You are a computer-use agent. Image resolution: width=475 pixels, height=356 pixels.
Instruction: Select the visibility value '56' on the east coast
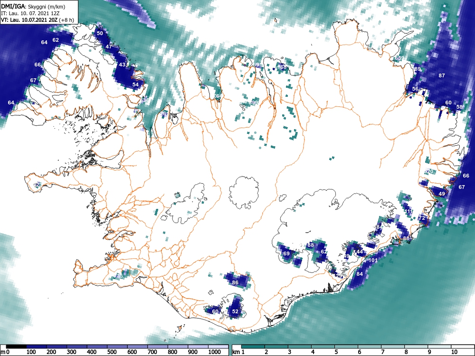tap(415, 89)
